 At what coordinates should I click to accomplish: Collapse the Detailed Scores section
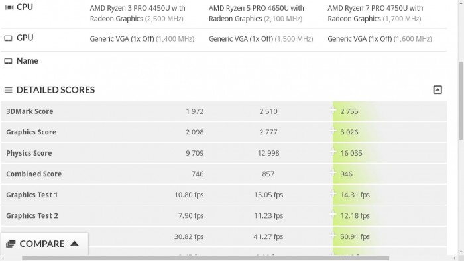pos(437,90)
